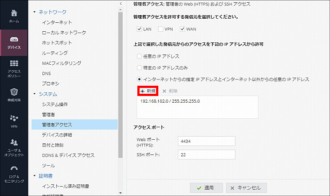Toggle the LAN checkbox
Screen dimensions: 330x196
click(x=139, y=29)
